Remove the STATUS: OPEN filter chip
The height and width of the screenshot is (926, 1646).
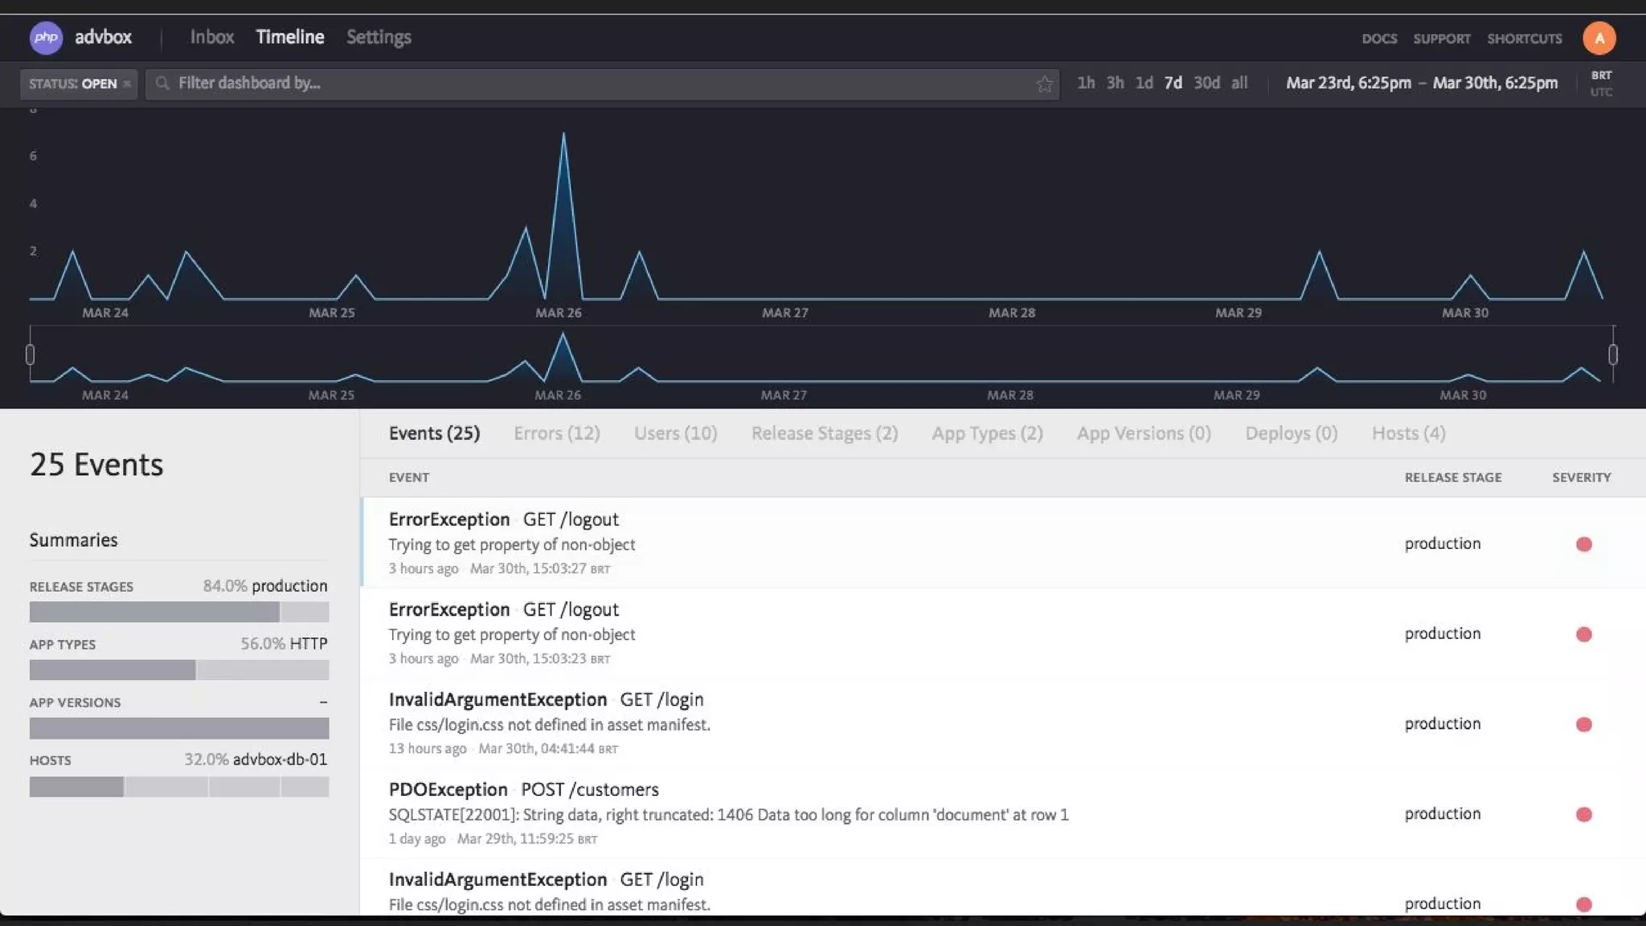click(x=127, y=84)
